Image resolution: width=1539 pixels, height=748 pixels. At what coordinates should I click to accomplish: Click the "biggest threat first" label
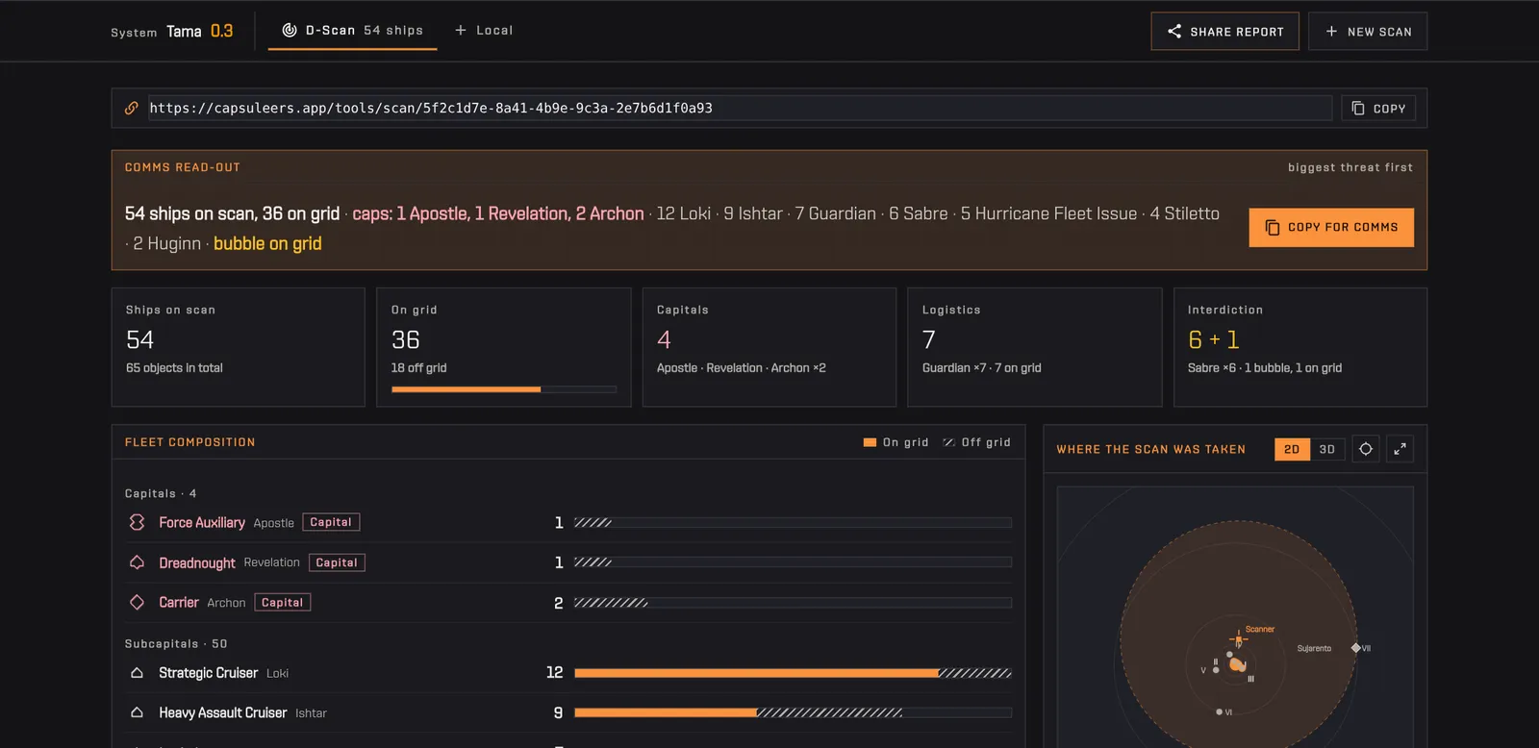coord(1350,167)
